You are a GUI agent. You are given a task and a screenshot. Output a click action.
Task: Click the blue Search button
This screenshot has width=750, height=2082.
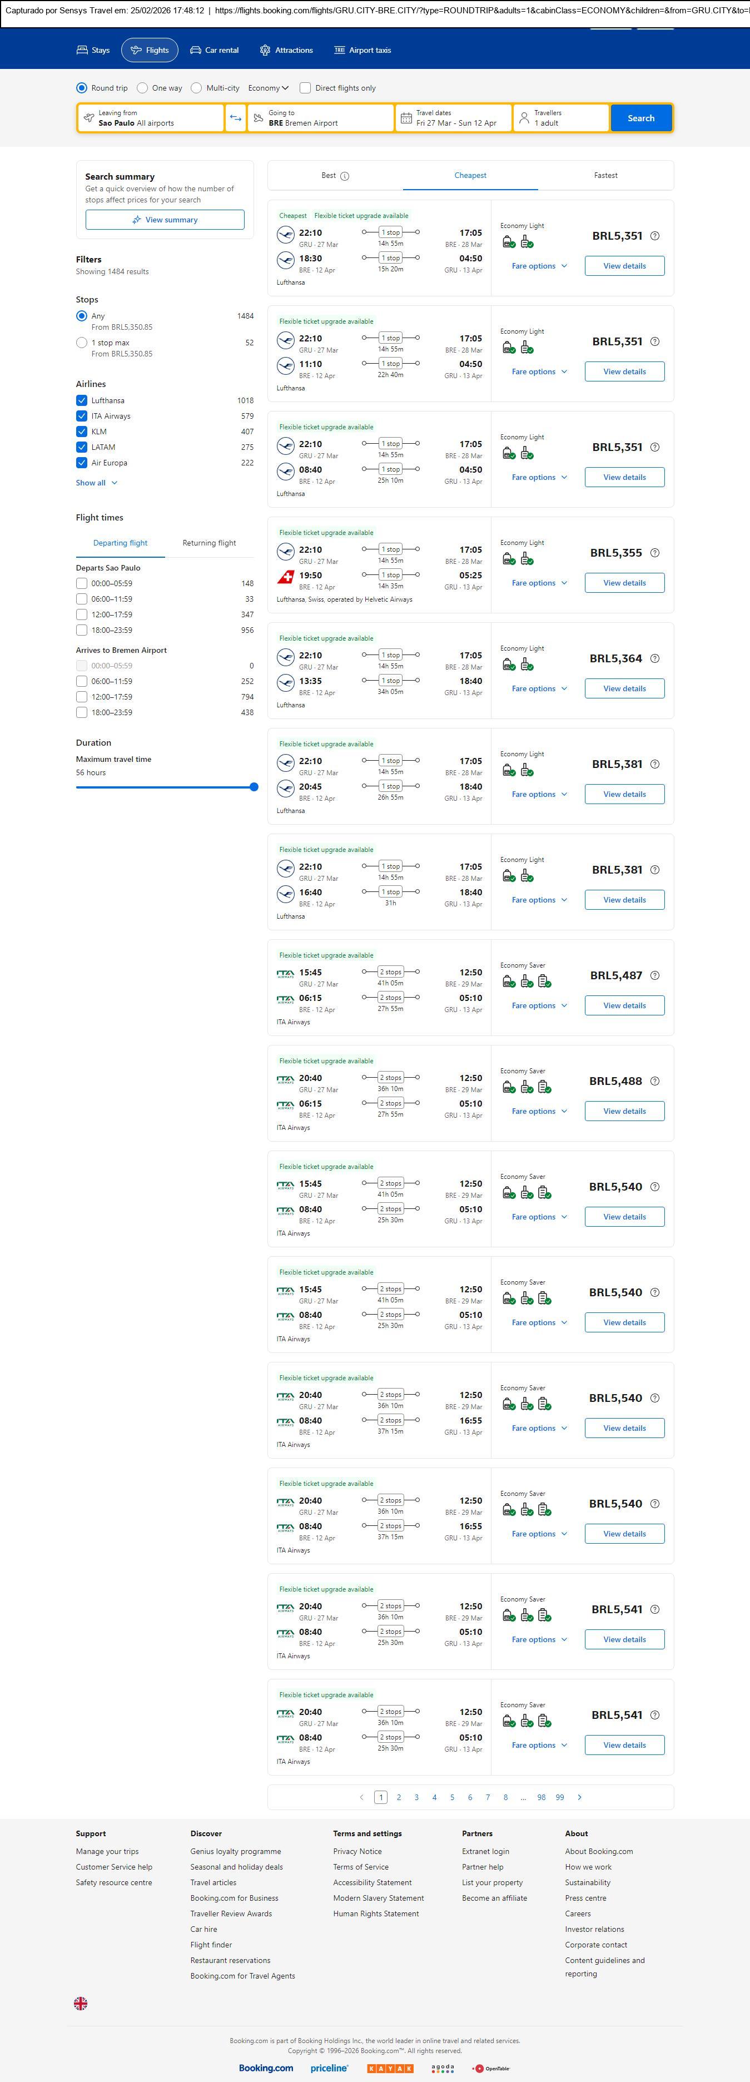tap(641, 118)
